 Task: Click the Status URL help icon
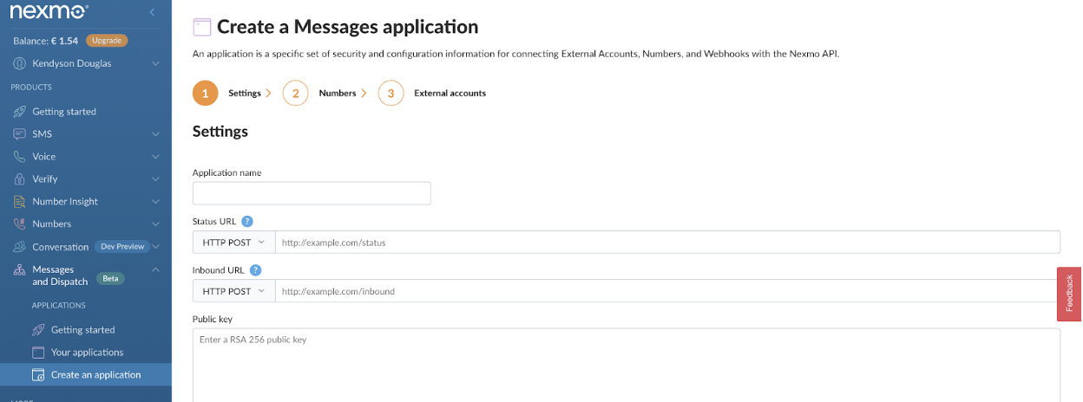click(247, 222)
